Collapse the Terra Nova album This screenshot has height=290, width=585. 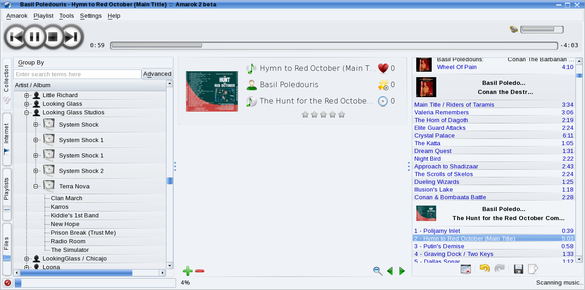point(35,187)
